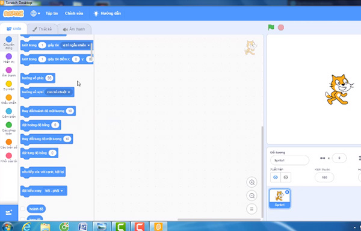Reset workspace zoom with equals button
361x231 pixels.
(x=251, y=209)
